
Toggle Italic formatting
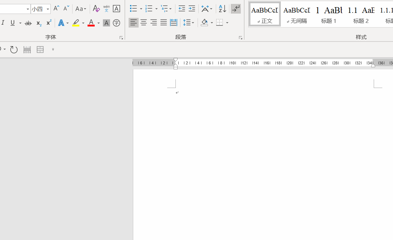(x=3, y=23)
